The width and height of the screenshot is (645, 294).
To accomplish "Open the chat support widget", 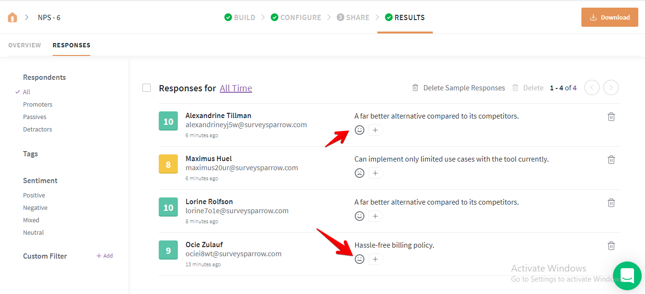I will 627,276.
